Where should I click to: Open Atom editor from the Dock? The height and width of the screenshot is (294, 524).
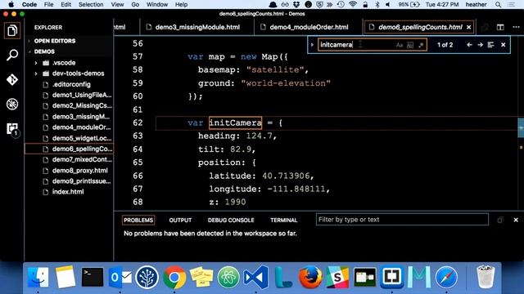[x=228, y=277]
